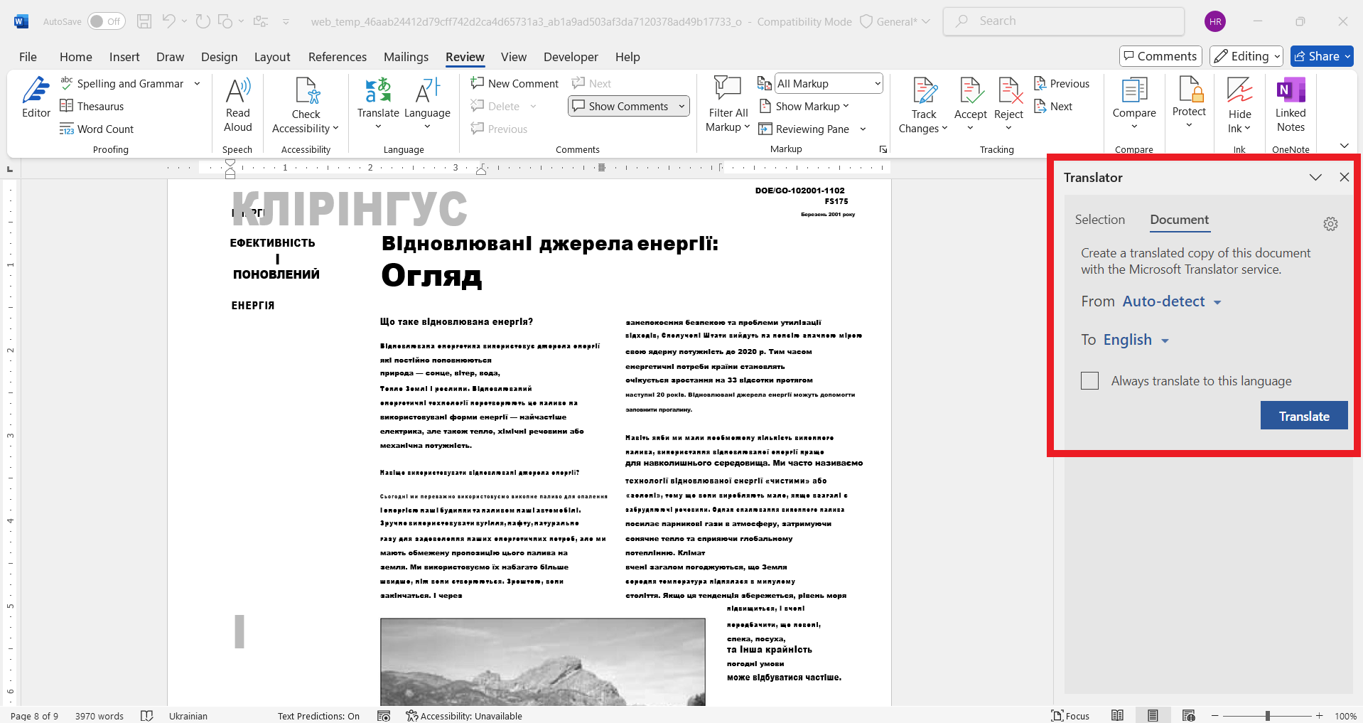This screenshot has width=1363, height=723.
Task: Add a New Comment
Action: pos(515,83)
